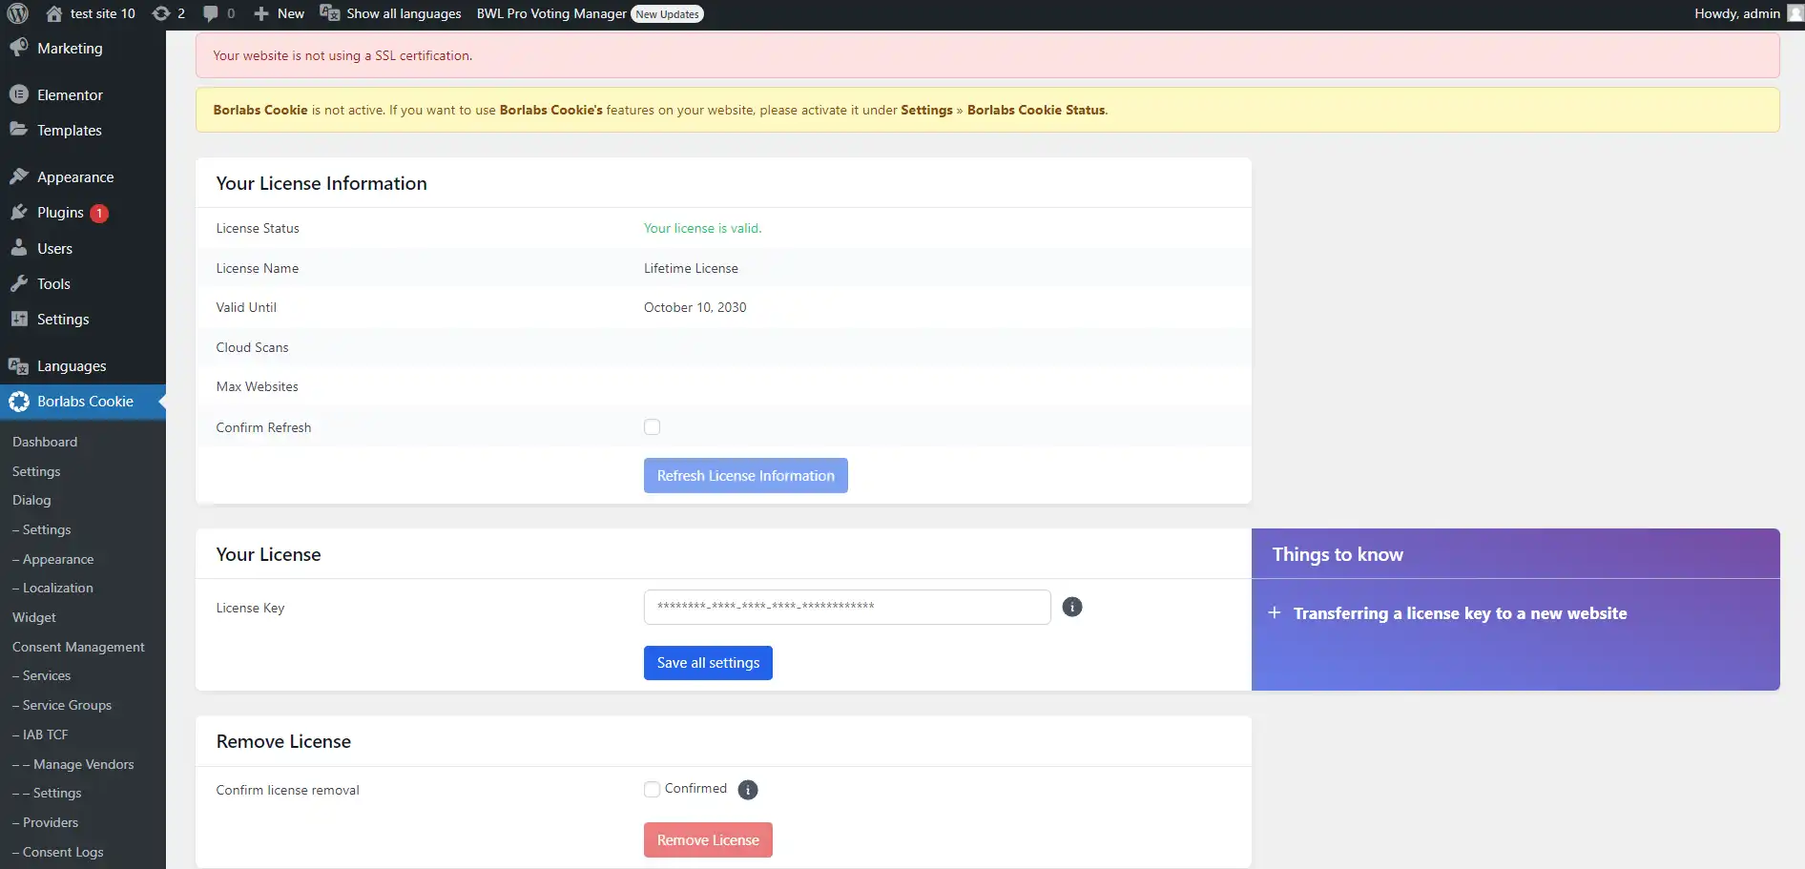The width and height of the screenshot is (1805, 869).
Task: Click the 'Lifetime License' value
Action: [x=691, y=268]
